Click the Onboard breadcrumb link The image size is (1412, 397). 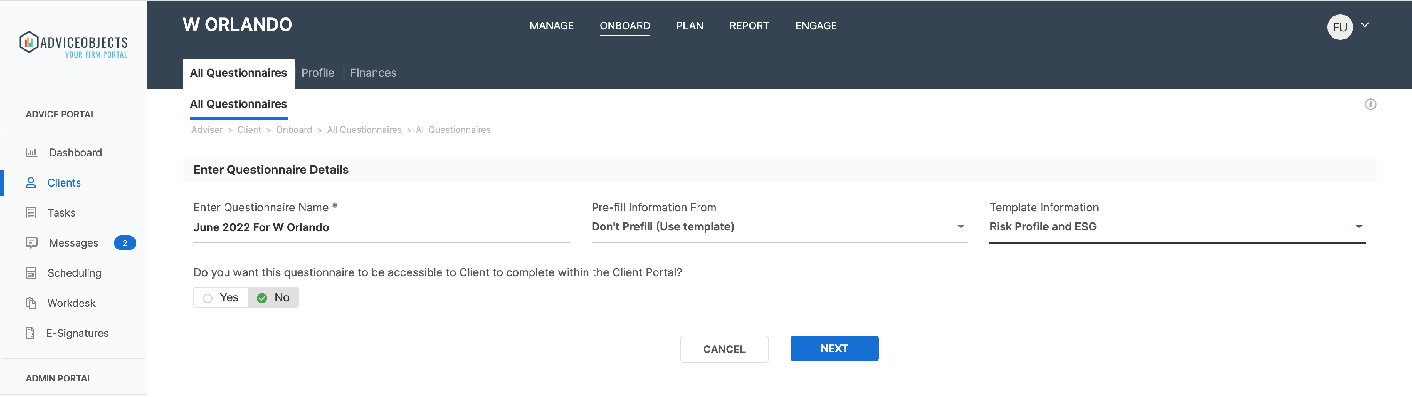click(x=294, y=130)
